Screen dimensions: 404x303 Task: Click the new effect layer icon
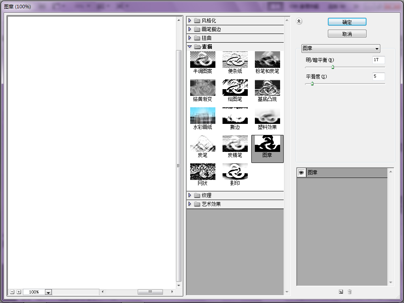(x=341, y=292)
